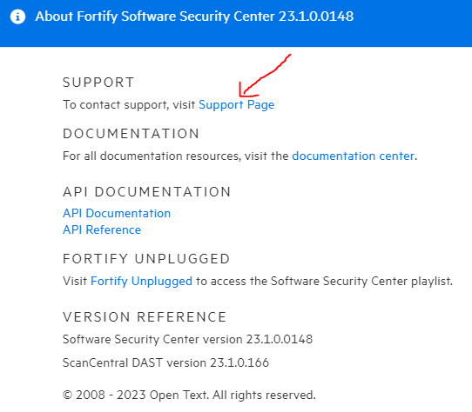Click the info icon in the blue header
Viewport: 472px width, 412px height.
click(17, 17)
